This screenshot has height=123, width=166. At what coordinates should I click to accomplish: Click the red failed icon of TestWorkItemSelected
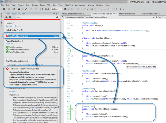[x=7, y=36]
